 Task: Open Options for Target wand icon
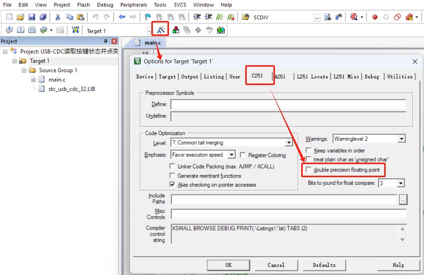pos(161,30)
